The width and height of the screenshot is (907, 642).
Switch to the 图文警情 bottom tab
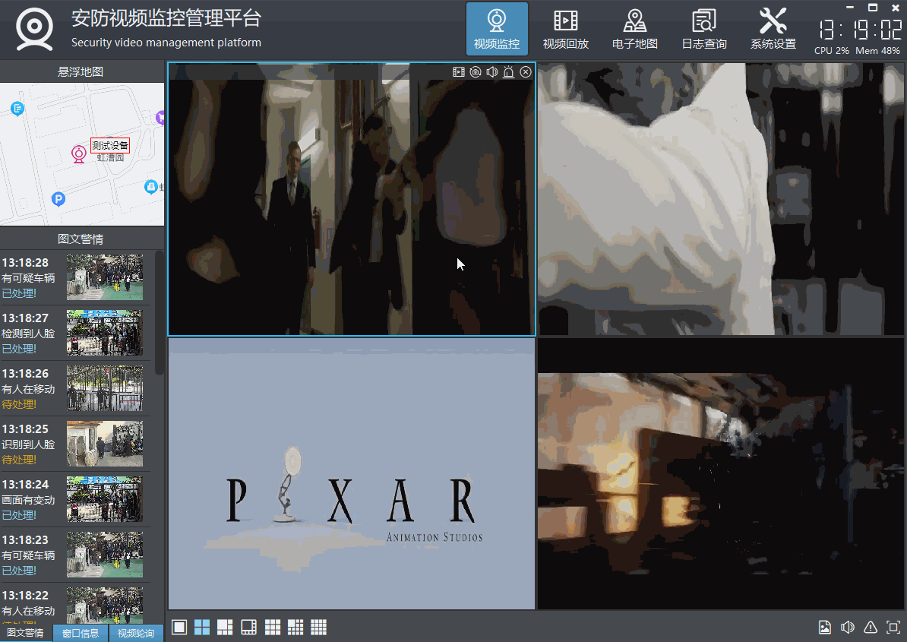click(x=26, y=633)
